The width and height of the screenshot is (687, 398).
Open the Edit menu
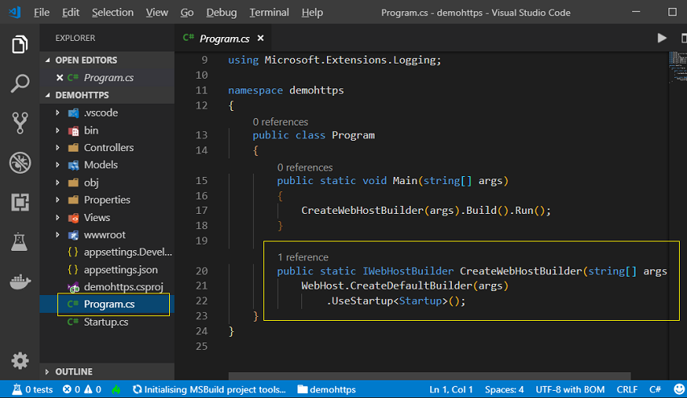[71, 12]
